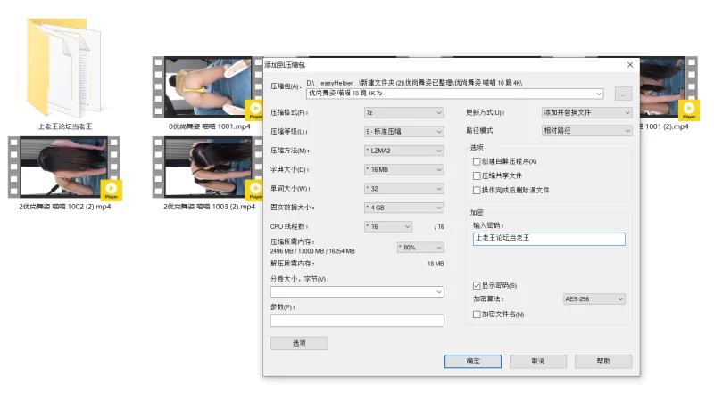Select video thumbnail 2优尚舞姿 喵喵 1002 (2).mp4

tap(63, 167)
